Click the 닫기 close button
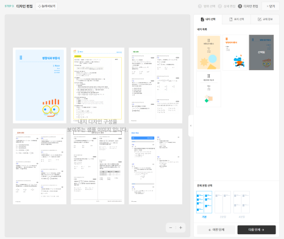The image size is (284, 239). click(271, 6)
